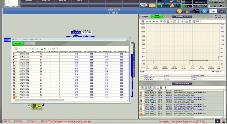Click the magnifier zoom icon in chart toolbar
Image resolution: width=227 pixels, height=124 pixels.
161,21
